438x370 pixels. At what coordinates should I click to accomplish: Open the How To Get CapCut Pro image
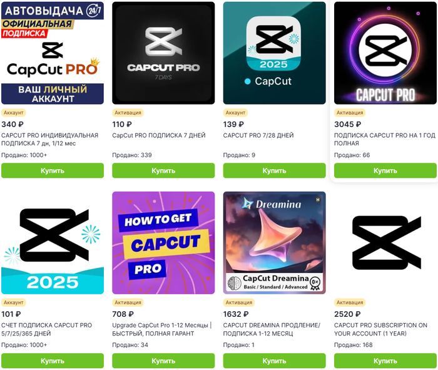pyautogui.click(x=163, y=243)
